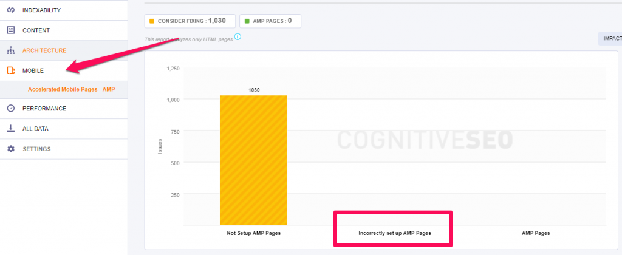Click the Issues y-axis title
622x255 pixels.
[160, 146]
